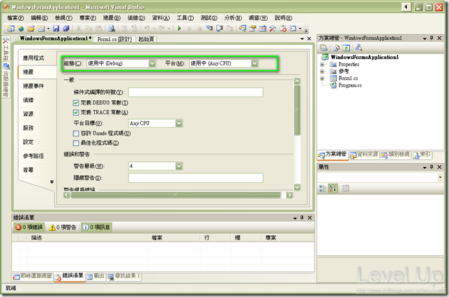
Task: Click the 隱藏警告 text field
Action: click(196, 178)
